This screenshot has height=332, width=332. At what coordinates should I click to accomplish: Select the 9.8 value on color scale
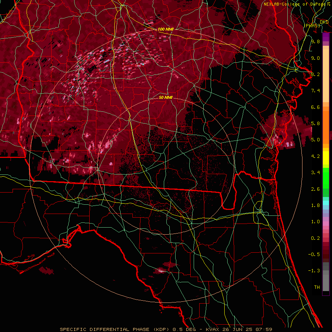(x=315, y=41)
